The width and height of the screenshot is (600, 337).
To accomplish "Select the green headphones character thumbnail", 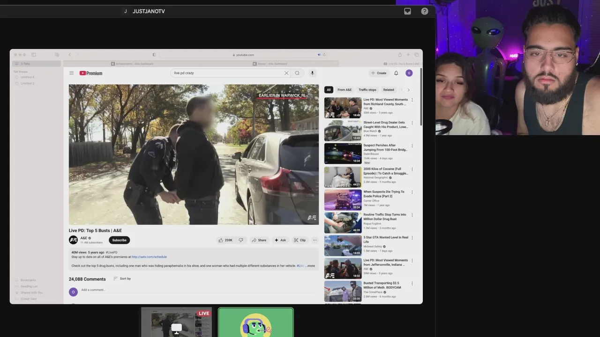I will (x=256, y=322).
